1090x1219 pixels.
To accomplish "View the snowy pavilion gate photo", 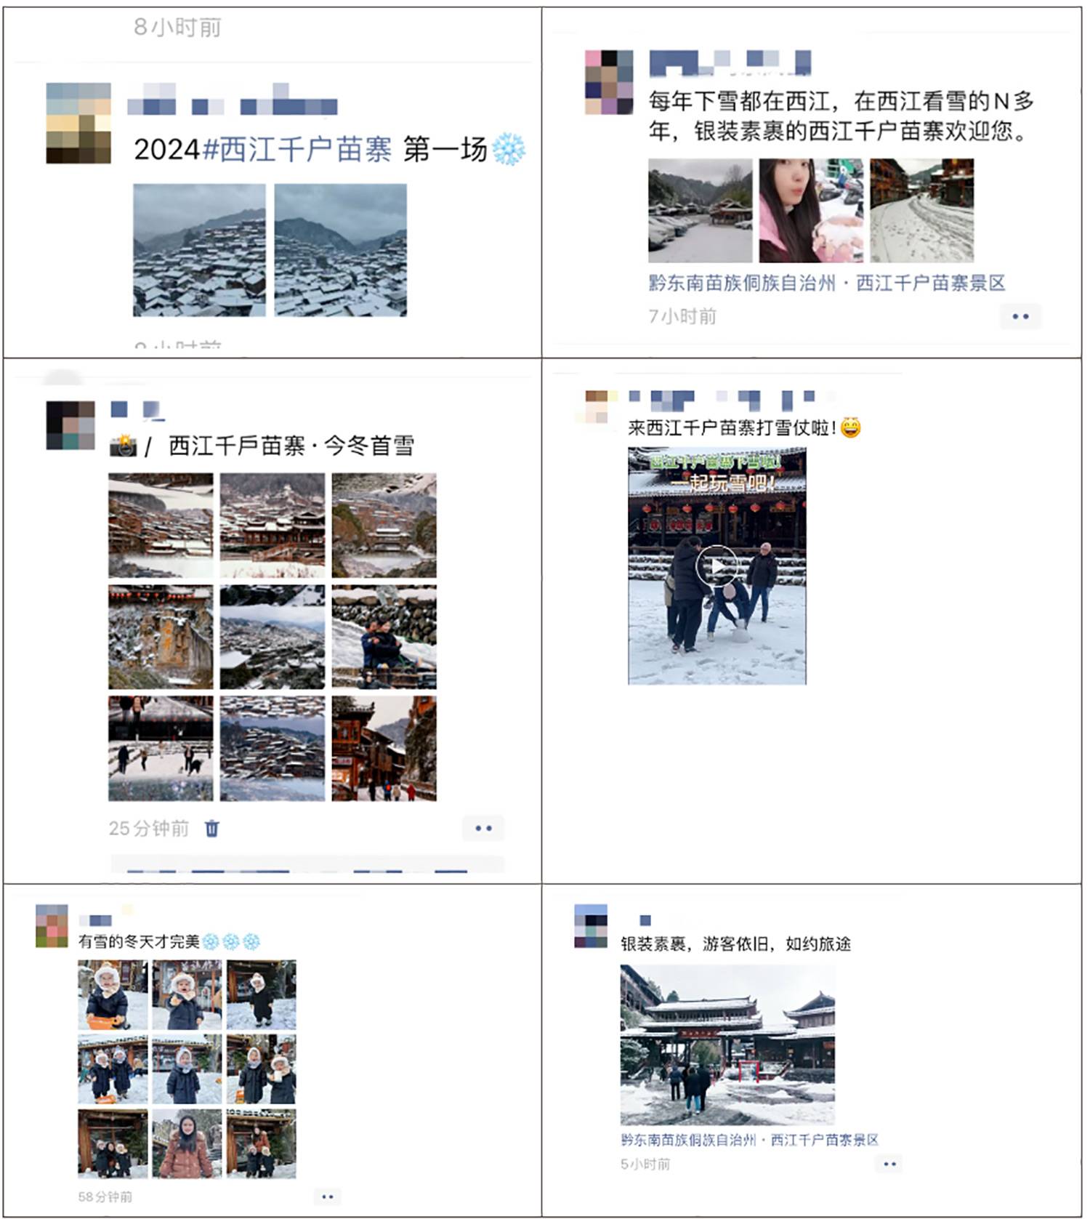I will click(727, 1045).
